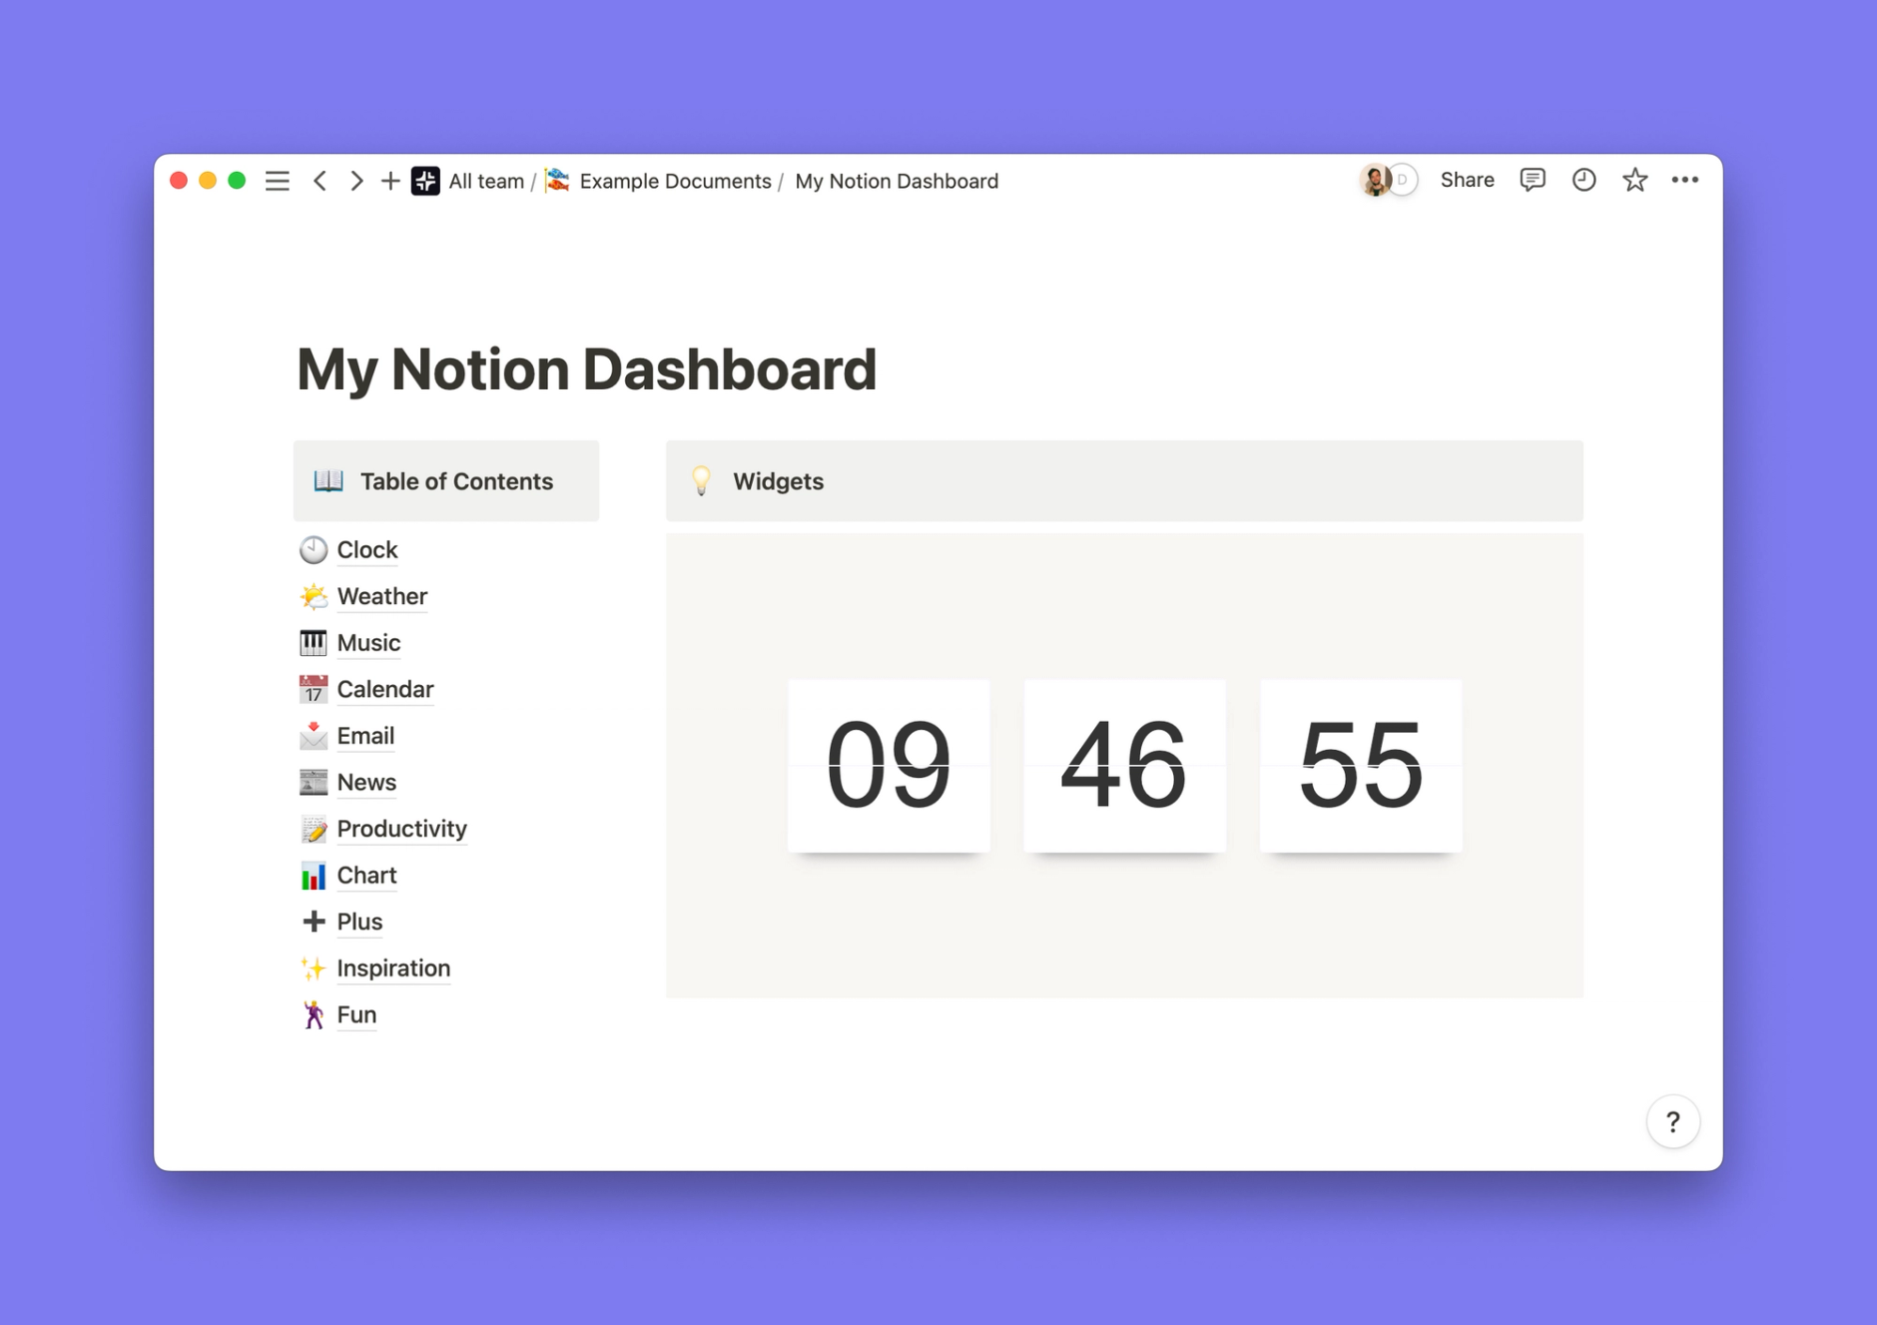Click the Widgets callout heading
This screenshot has width=1877, height=1325.
pyautogui.click(x=778, y=481)
